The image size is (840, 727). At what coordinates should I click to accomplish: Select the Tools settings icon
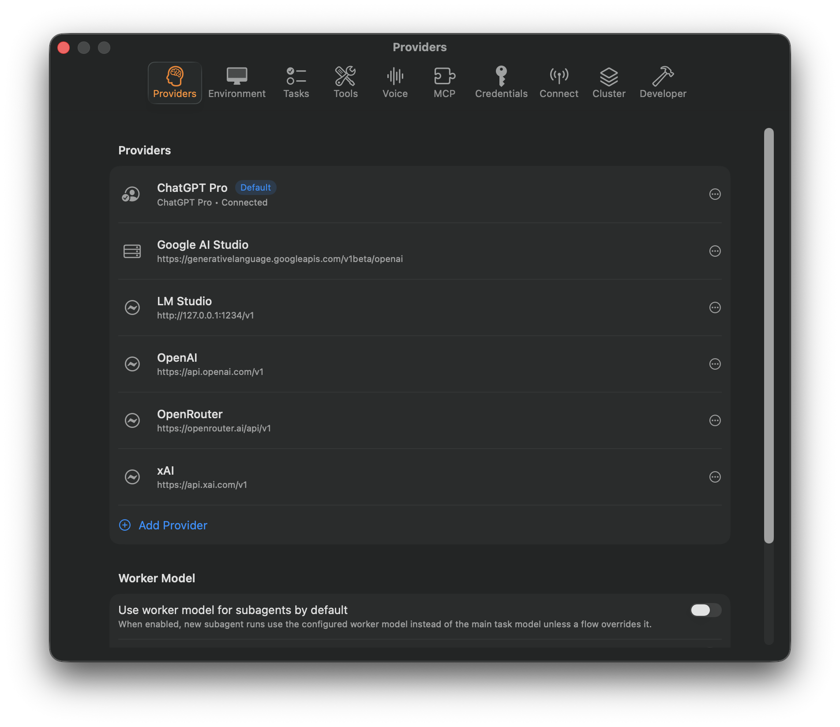pyautogui.click(x=345, y=83)
